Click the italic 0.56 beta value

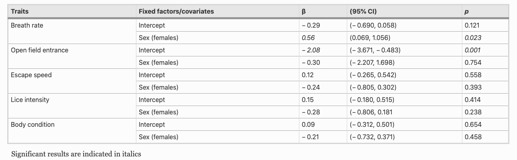(x=308, y=38)
